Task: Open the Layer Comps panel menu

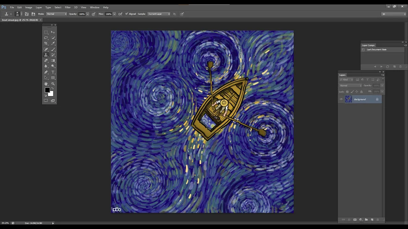Action: 405,45
